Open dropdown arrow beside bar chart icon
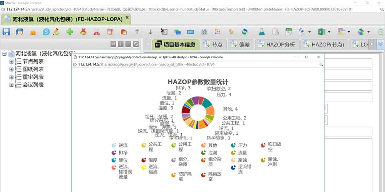385x192 pixels. tap(349, 32)
